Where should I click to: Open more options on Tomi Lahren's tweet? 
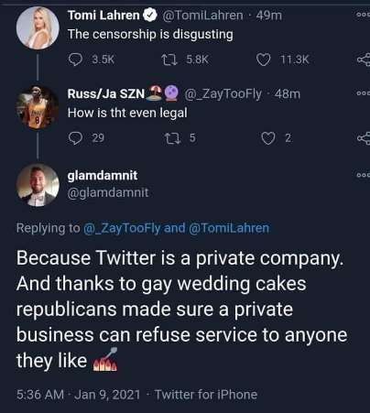pos(364,15)
